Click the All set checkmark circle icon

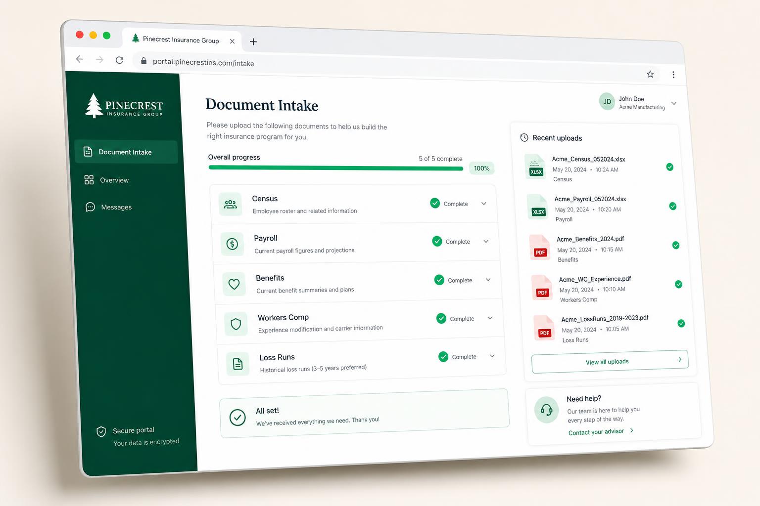coord(237,418)
